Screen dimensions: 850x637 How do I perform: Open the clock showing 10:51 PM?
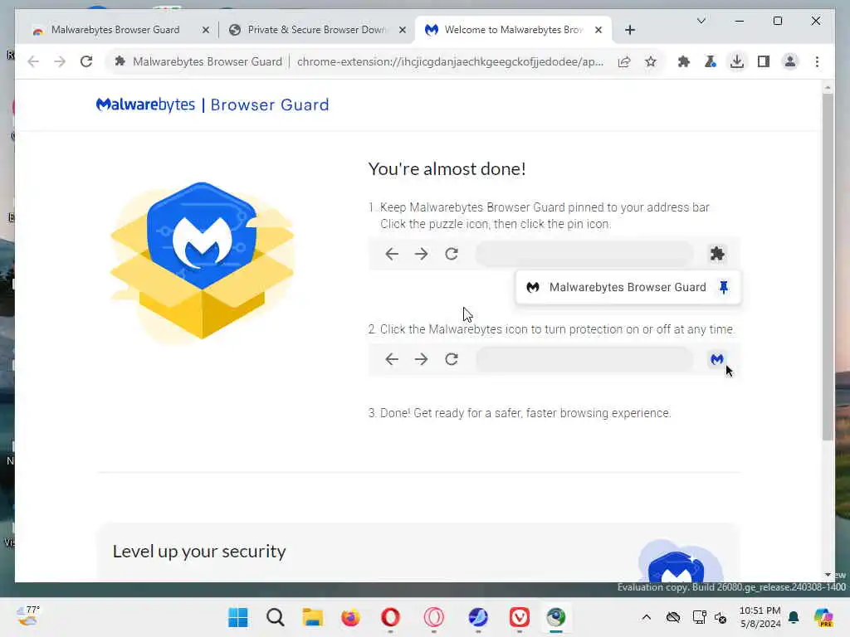(760, 617)
